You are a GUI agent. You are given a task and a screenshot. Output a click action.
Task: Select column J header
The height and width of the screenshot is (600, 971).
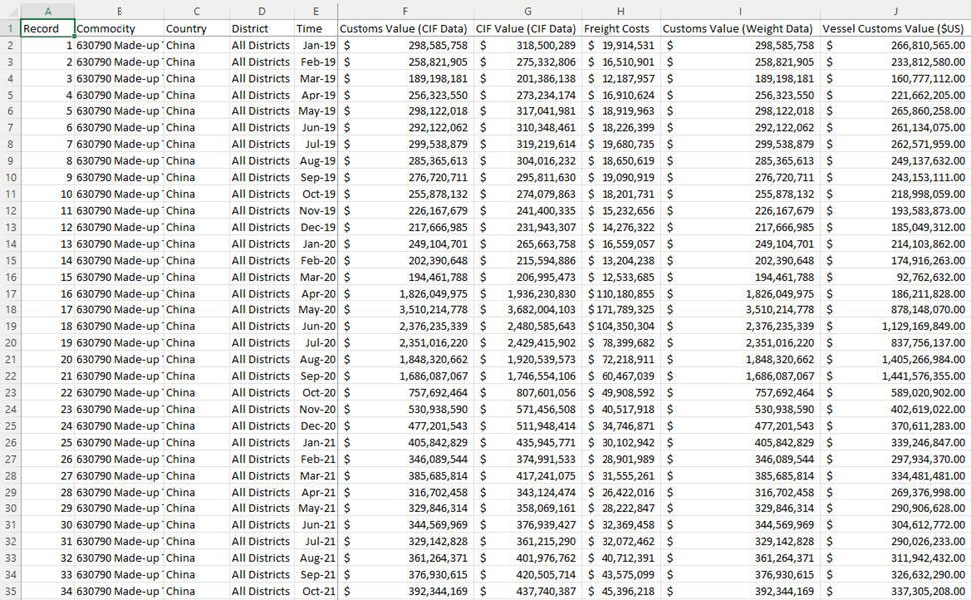[x=895, y=11]
